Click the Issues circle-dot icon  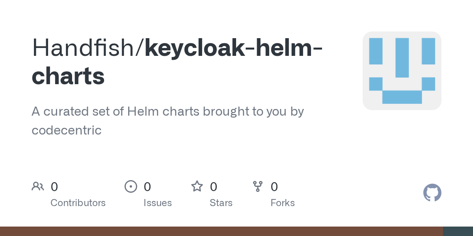click(x=131, y=186)
